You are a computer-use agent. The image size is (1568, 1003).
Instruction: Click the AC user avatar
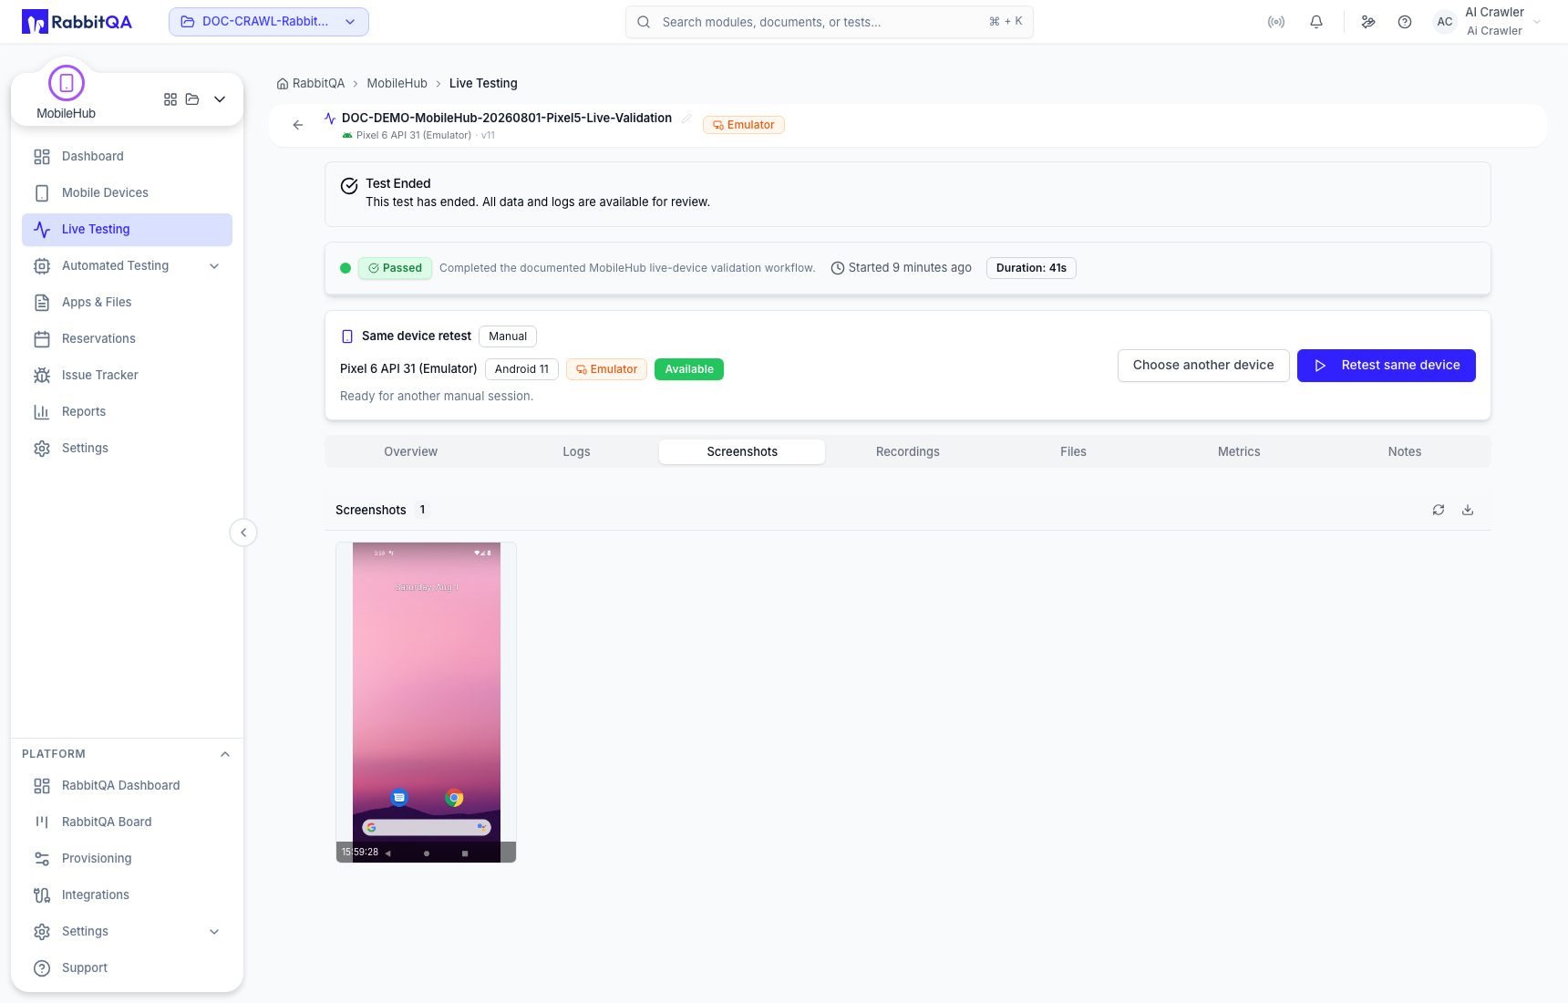(x=1445, y=22)
